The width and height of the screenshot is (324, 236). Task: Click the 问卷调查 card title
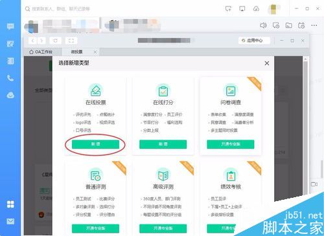231,102
